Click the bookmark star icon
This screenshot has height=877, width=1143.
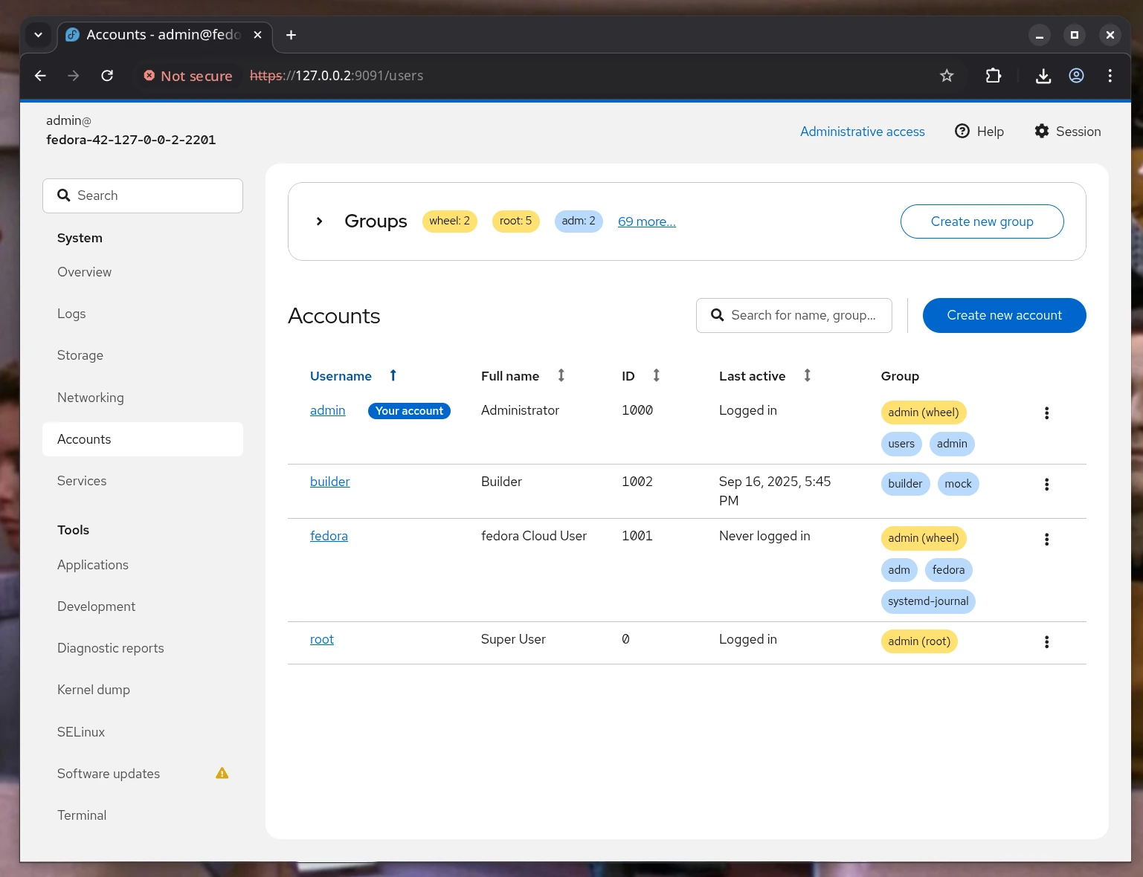pyautogui.click(x=947, y=75)
